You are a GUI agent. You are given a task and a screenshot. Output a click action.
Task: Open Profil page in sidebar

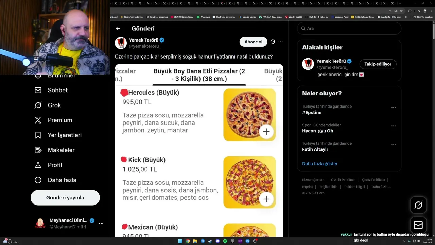(x=48, y=165)
